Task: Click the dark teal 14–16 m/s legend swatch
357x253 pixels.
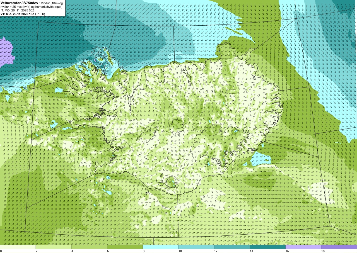Action: tap(268, 247)
